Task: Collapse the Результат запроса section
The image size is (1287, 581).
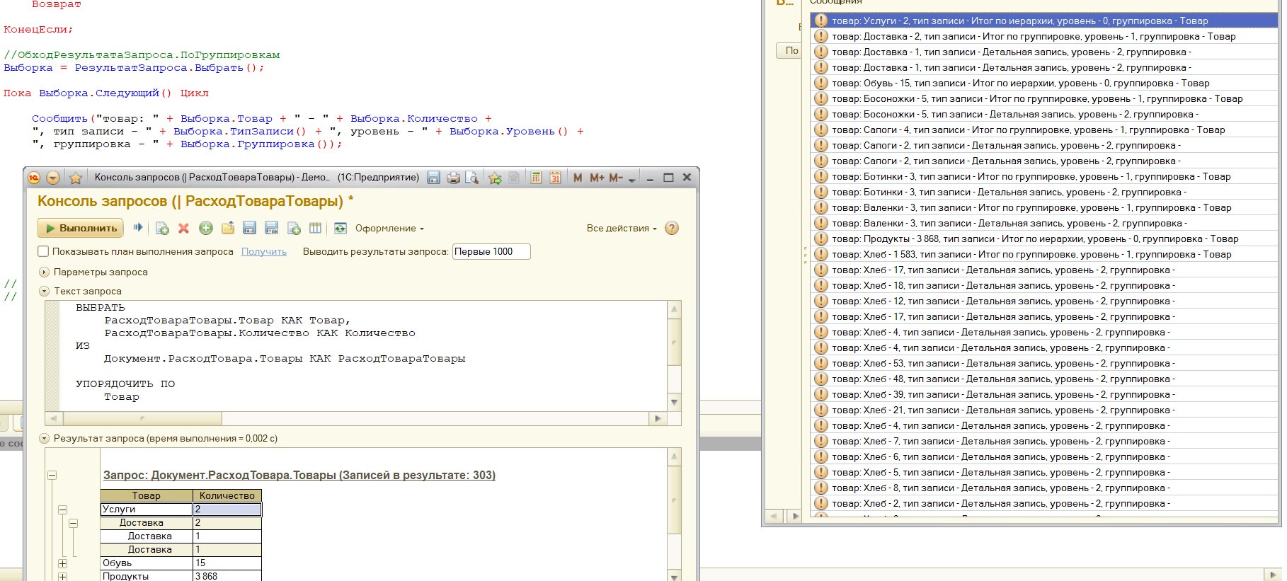Action: pyautogui.click(x=44, y=438)
